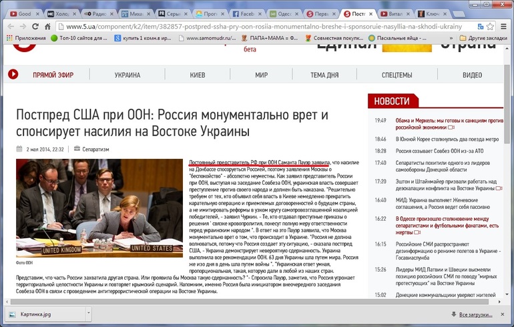Open the ВИДЕО section in site menu
This screenshot has width=514, height=327.
pyautogui.click(x=472, y=75)
